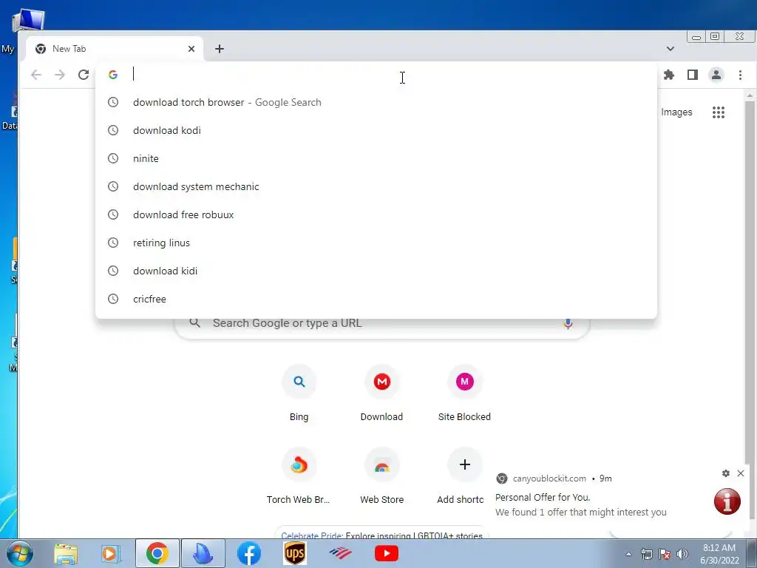
Task: Reload the page with the refresh icon
Action: [x=84, y=75]
